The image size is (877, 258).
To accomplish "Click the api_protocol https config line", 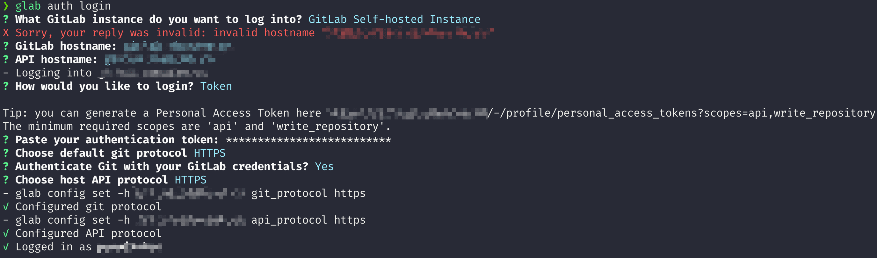I will (x=184, y=220).
